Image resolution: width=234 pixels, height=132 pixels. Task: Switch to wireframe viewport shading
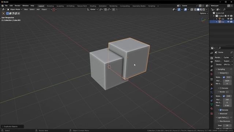[x=195, y=10]
